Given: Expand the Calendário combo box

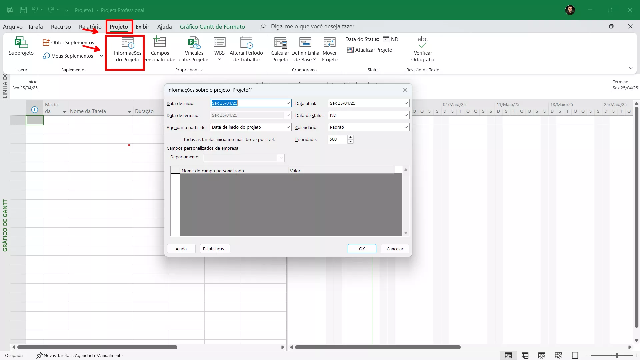Looking at the screenshot, I should click(x=406, y=127).
